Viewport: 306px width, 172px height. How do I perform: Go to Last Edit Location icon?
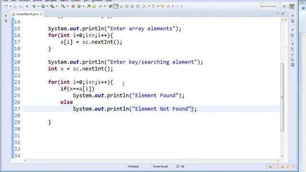pos(163,6)
